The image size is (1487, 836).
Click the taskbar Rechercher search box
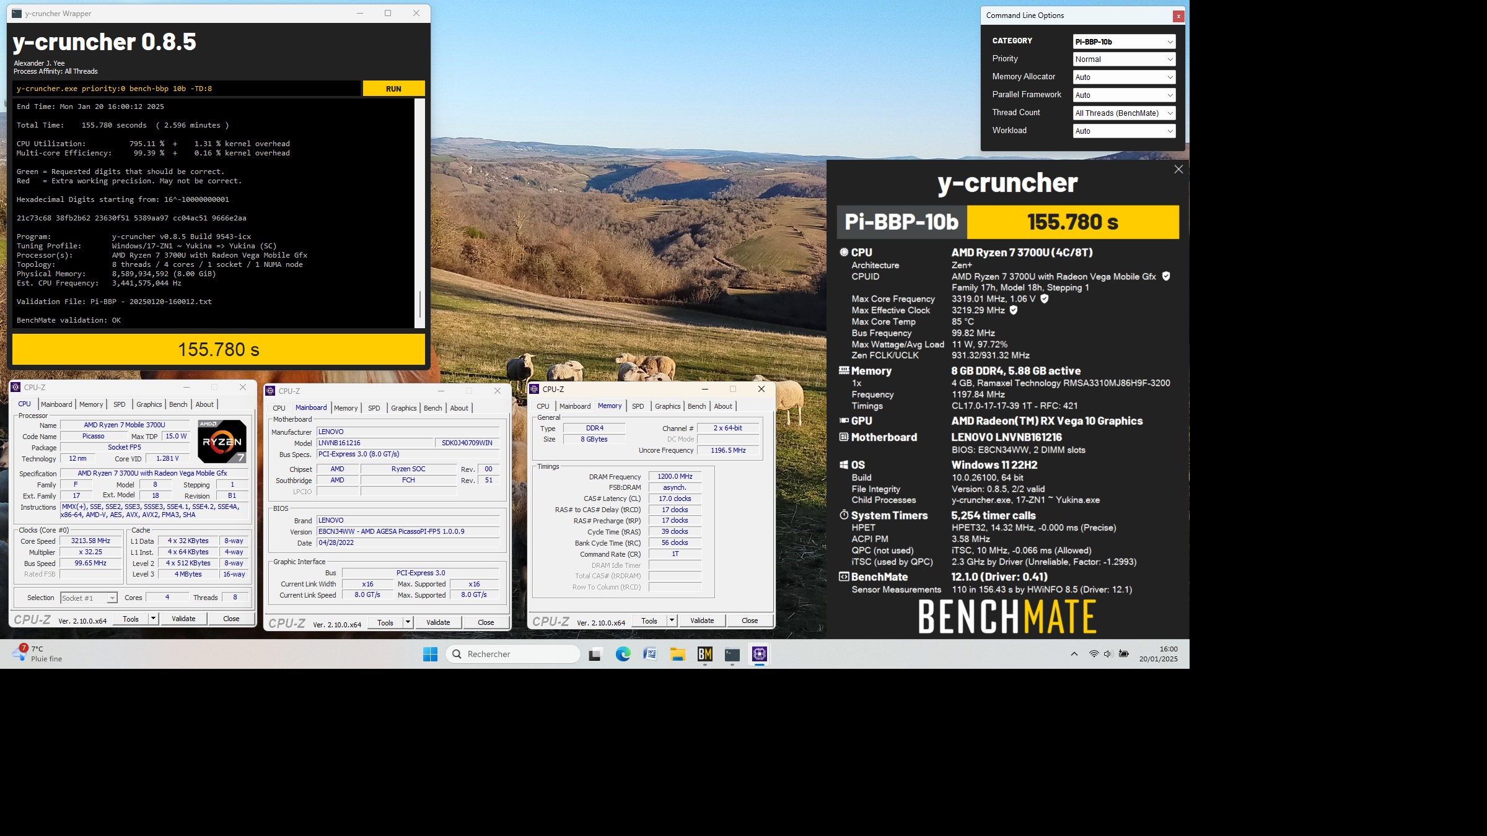513,654
